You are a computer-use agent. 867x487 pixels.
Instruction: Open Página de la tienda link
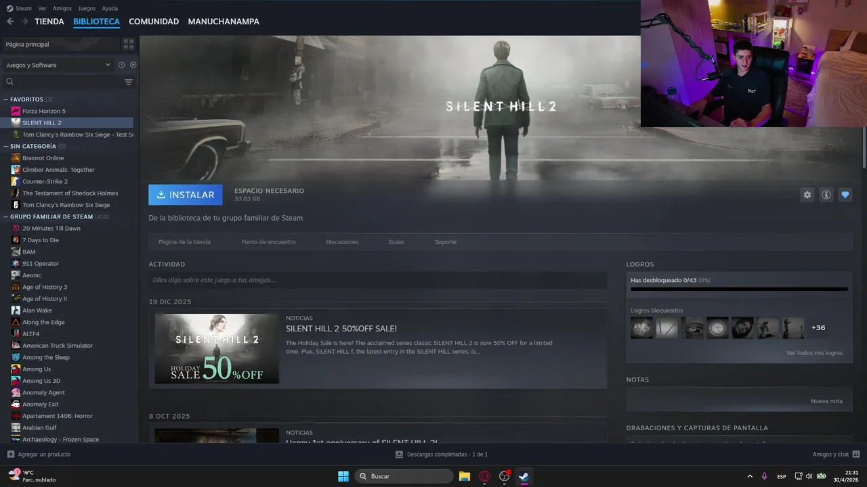point(184,242)
